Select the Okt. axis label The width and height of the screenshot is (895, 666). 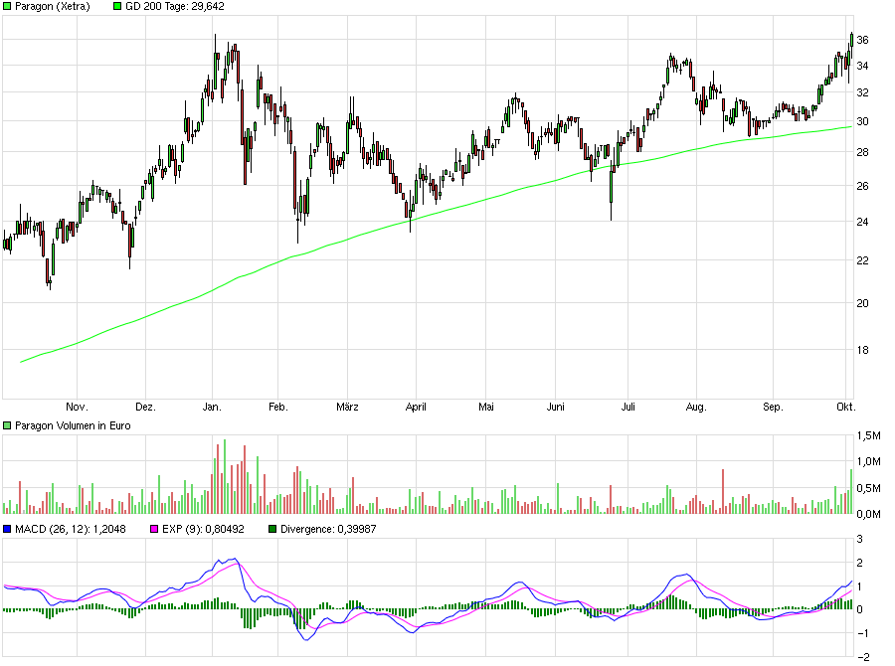coord(845,407)
